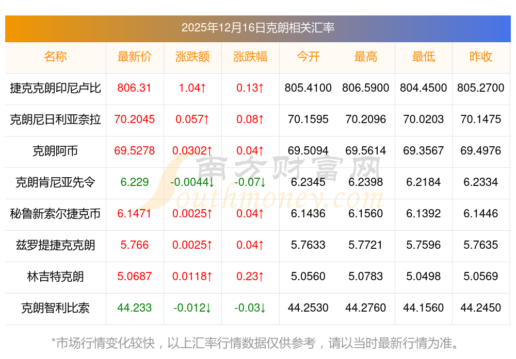Click previous close 69.4976
Screen dimensions: 516x359
481,151
